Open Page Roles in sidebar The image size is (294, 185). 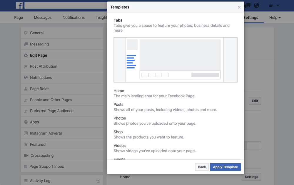click(62, 89)
